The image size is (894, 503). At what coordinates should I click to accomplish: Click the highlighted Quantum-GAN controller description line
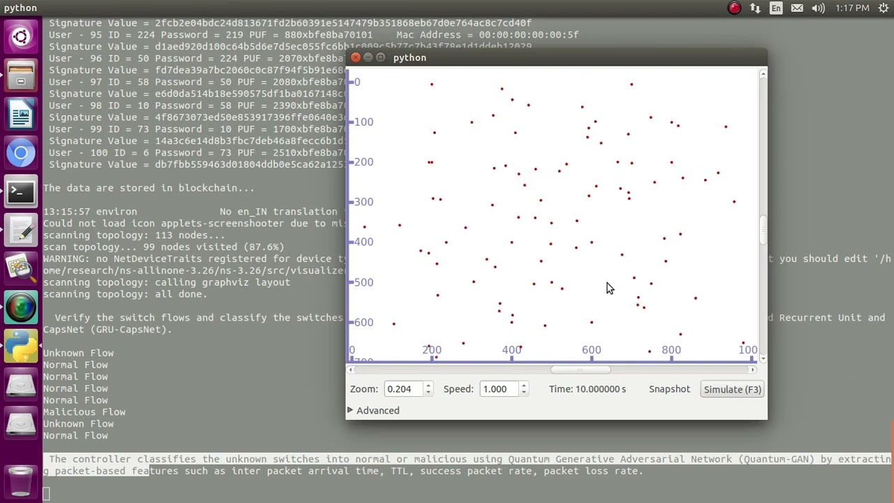coord(467,465)
